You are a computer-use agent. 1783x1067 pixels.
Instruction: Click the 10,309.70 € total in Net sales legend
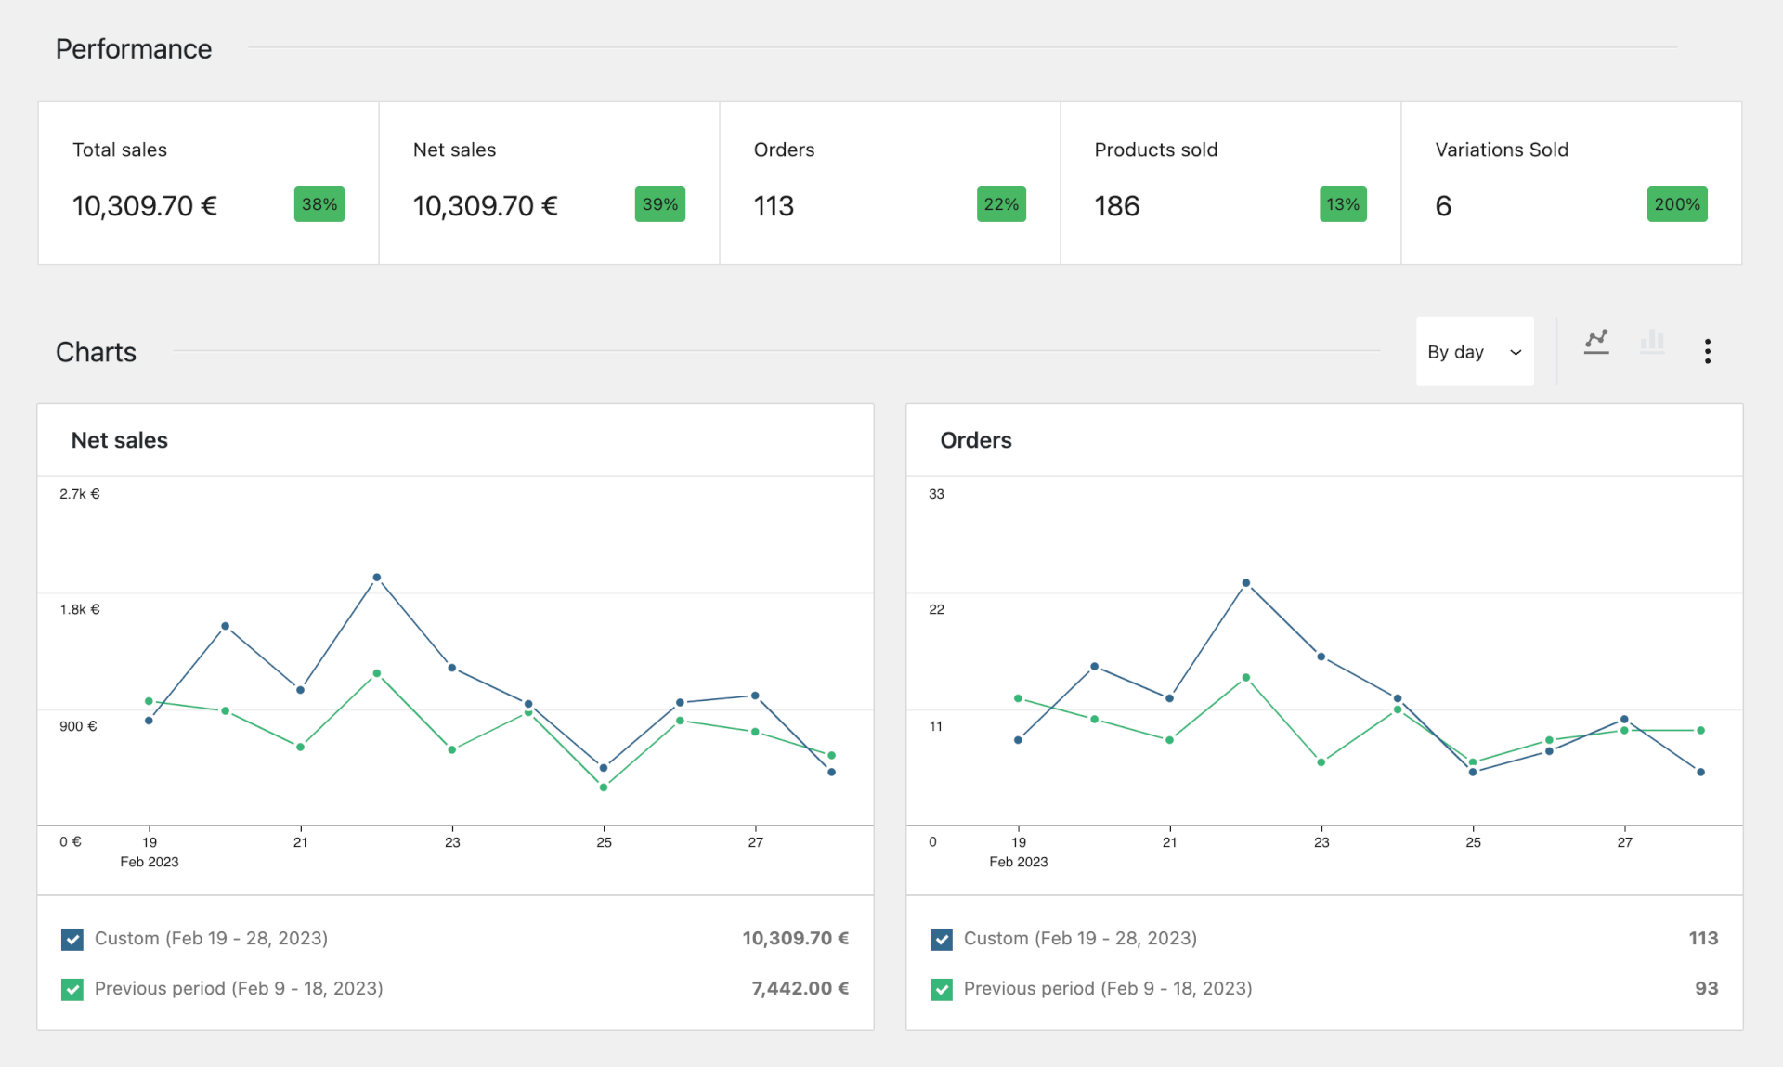795,939
